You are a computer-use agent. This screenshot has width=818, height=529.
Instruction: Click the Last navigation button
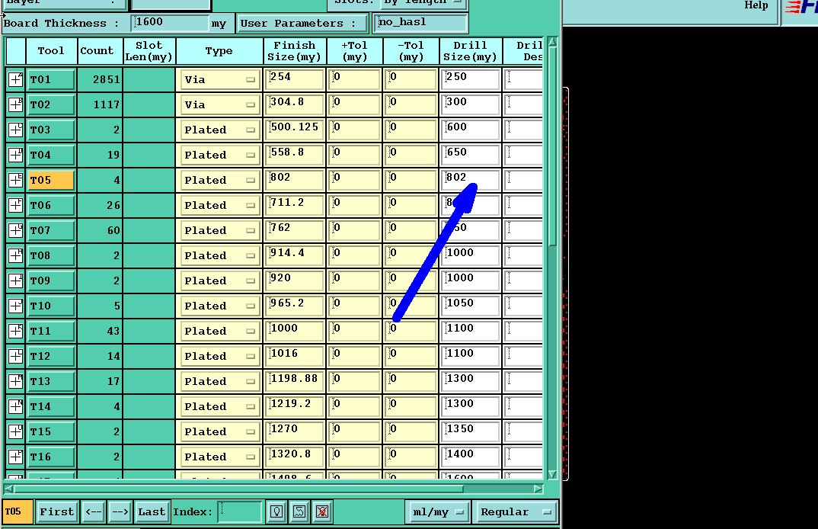pyautogui.click(x=152, y=511)
